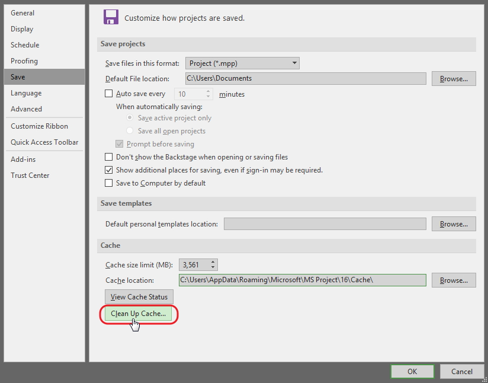This screenshot has height=383, width=488.
Task: Click the Cache size limit value field
Action: [194, 265]
